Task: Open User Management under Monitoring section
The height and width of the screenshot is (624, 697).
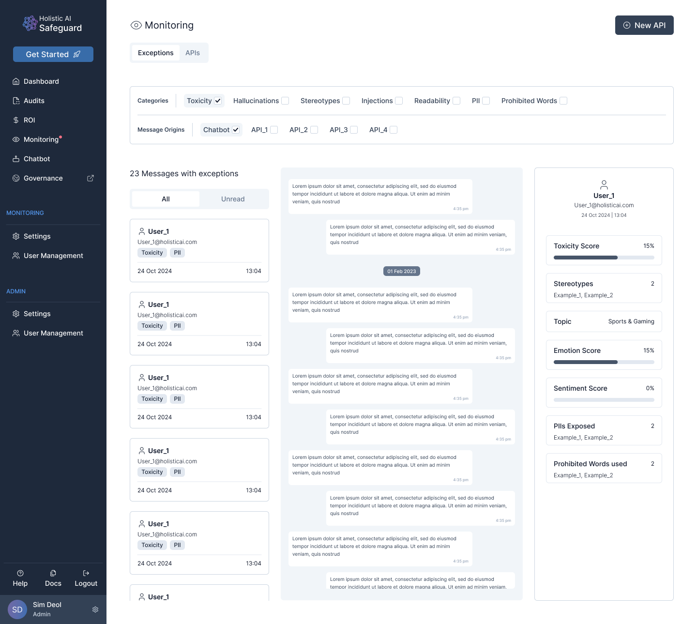Action: point(53,256)
